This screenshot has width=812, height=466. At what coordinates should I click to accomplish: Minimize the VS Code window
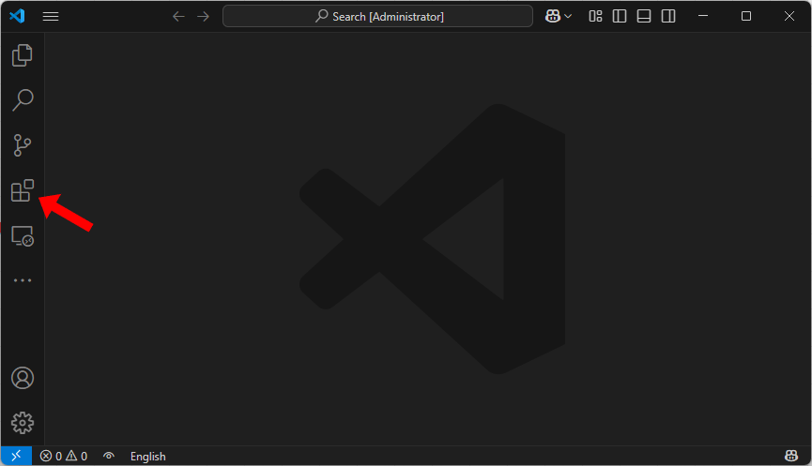[x=703, y=16]
